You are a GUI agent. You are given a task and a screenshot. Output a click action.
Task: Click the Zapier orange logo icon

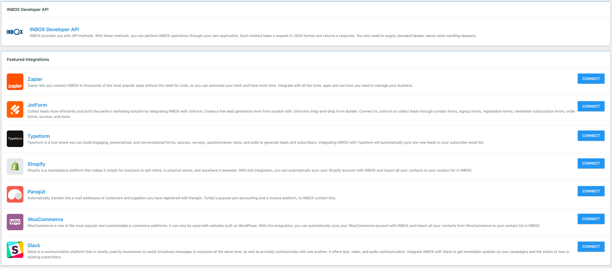coord(15,82)
